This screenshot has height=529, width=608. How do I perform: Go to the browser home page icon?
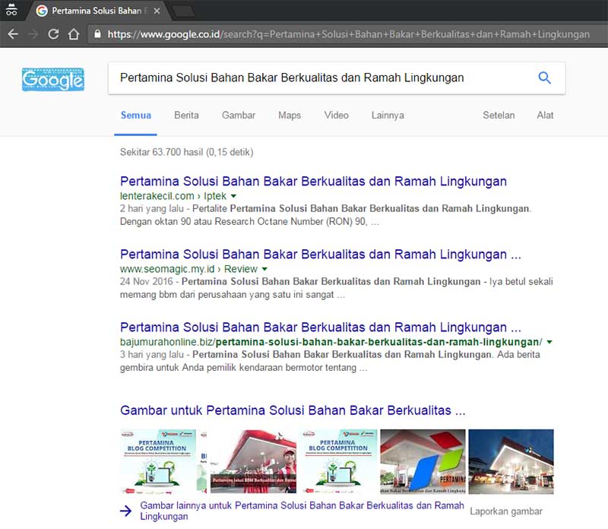pyautogui.click(x=74, y=34)
